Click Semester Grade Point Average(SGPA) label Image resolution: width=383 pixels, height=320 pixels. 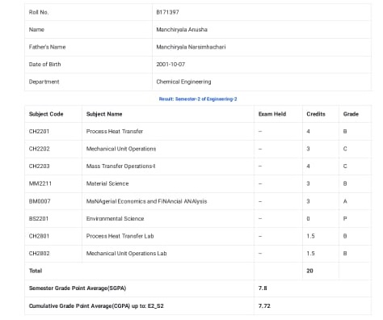click(x=78, y=288)
